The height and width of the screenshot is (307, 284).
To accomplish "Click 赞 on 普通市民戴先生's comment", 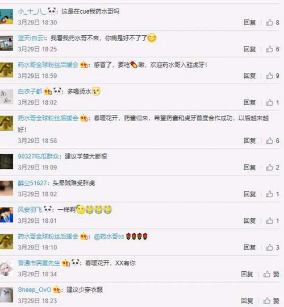I will (271, 274).
